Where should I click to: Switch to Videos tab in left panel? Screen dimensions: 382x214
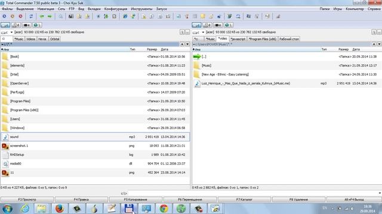30,39
